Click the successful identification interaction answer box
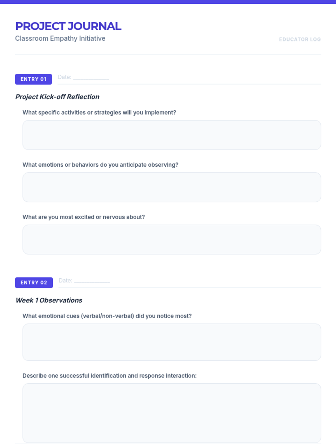336x448 pixels. coord(172,413)
